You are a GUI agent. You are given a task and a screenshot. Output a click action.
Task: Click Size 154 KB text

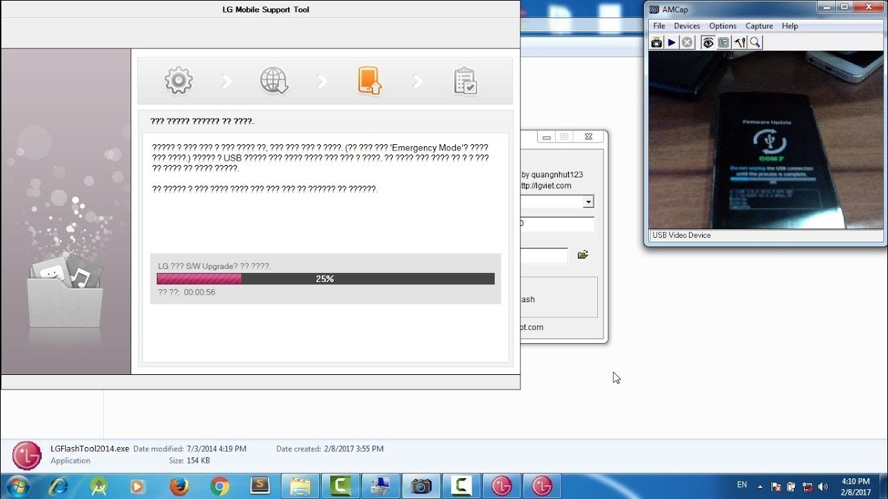pyautogui.click(x=189, y=460)
